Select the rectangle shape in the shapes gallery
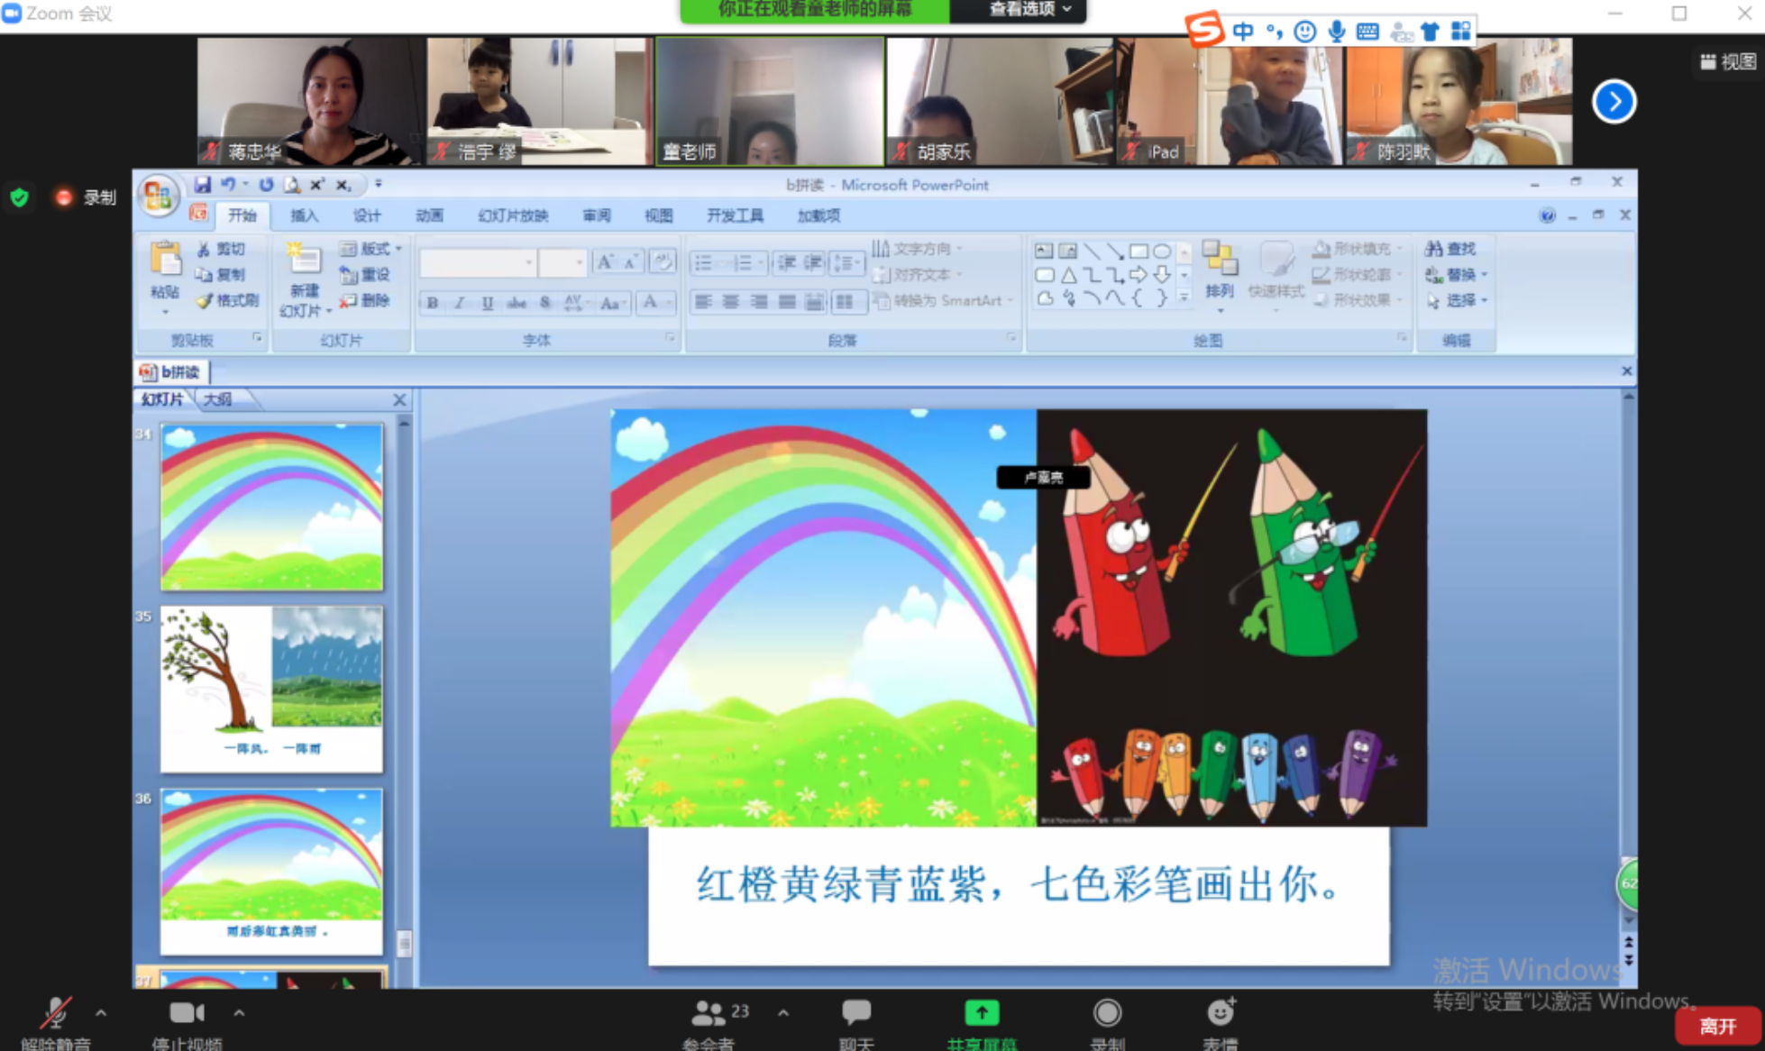This screenshot has height=1051, width=1765. 1139,251
